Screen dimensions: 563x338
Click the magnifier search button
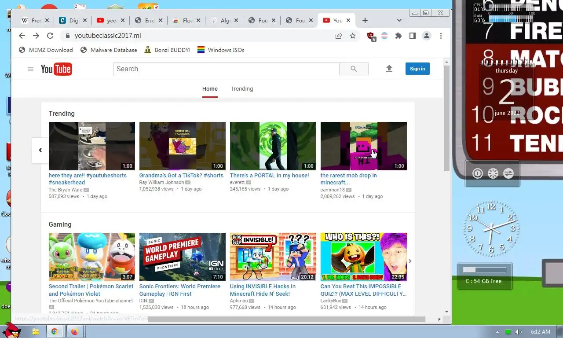click(354, 69)
